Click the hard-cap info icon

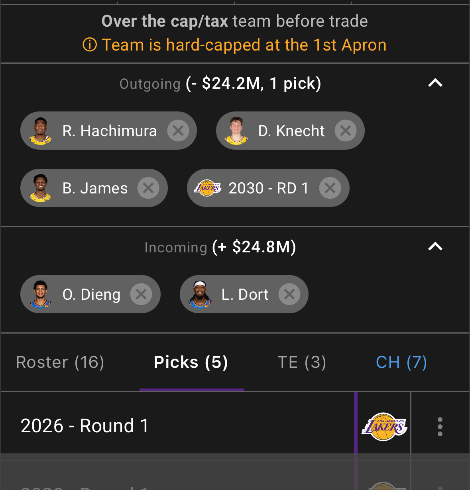[x=90, y=45]
